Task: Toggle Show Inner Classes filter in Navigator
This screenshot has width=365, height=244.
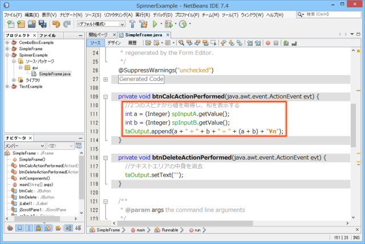Action: 48,228
